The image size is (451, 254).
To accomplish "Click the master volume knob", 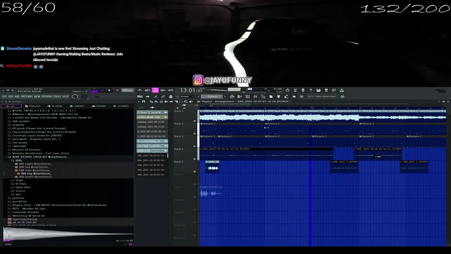I will point(75,97).
